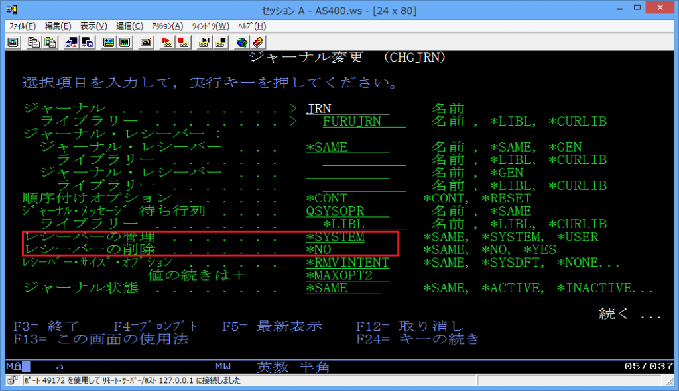Minimize the AS400.ws session window

620,7
